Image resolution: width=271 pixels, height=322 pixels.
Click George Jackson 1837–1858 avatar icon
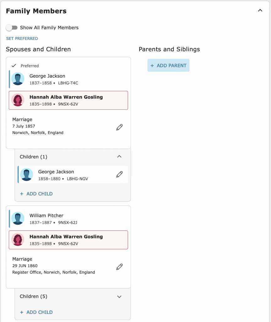coord(18,79)
